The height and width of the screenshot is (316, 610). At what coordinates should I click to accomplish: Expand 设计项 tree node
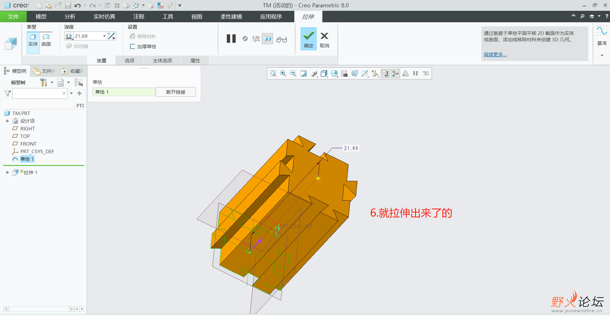pos(8,121)
